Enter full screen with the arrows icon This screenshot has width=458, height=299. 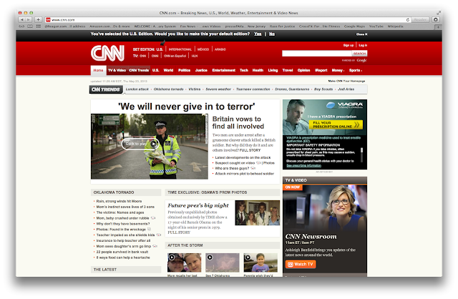[x=439, y=13]
